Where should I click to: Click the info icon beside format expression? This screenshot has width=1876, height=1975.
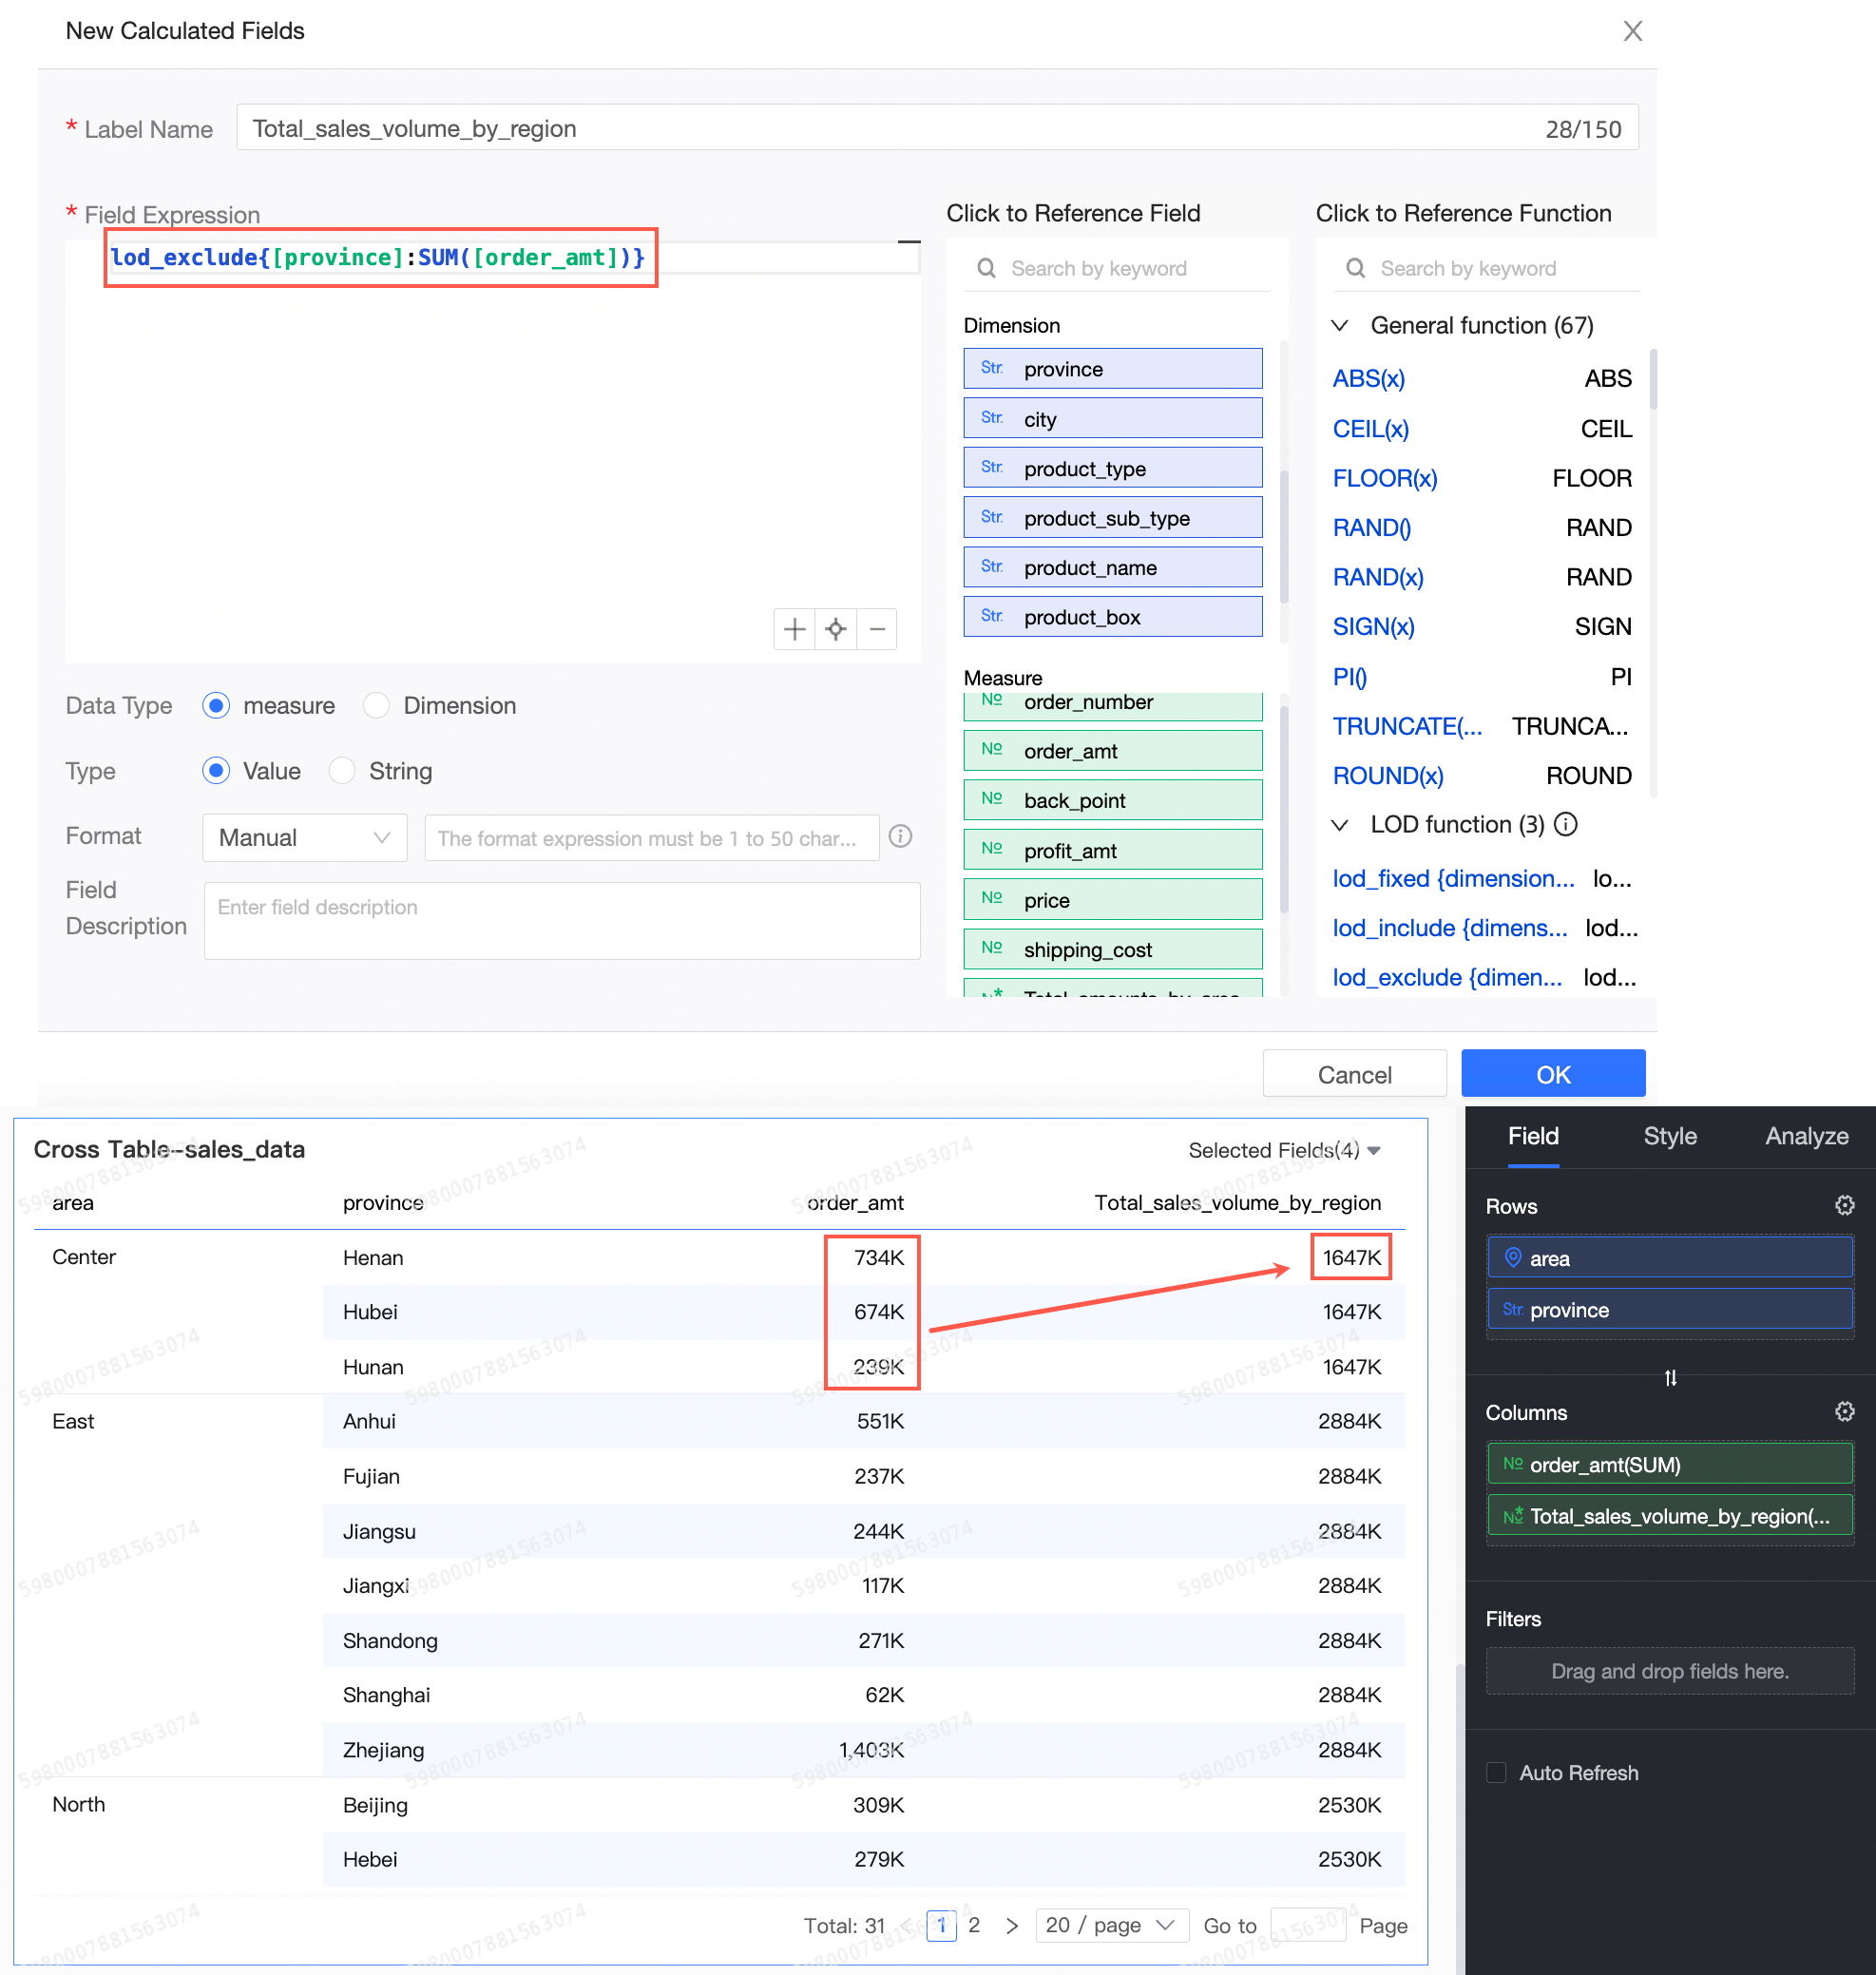click(900, 836)
